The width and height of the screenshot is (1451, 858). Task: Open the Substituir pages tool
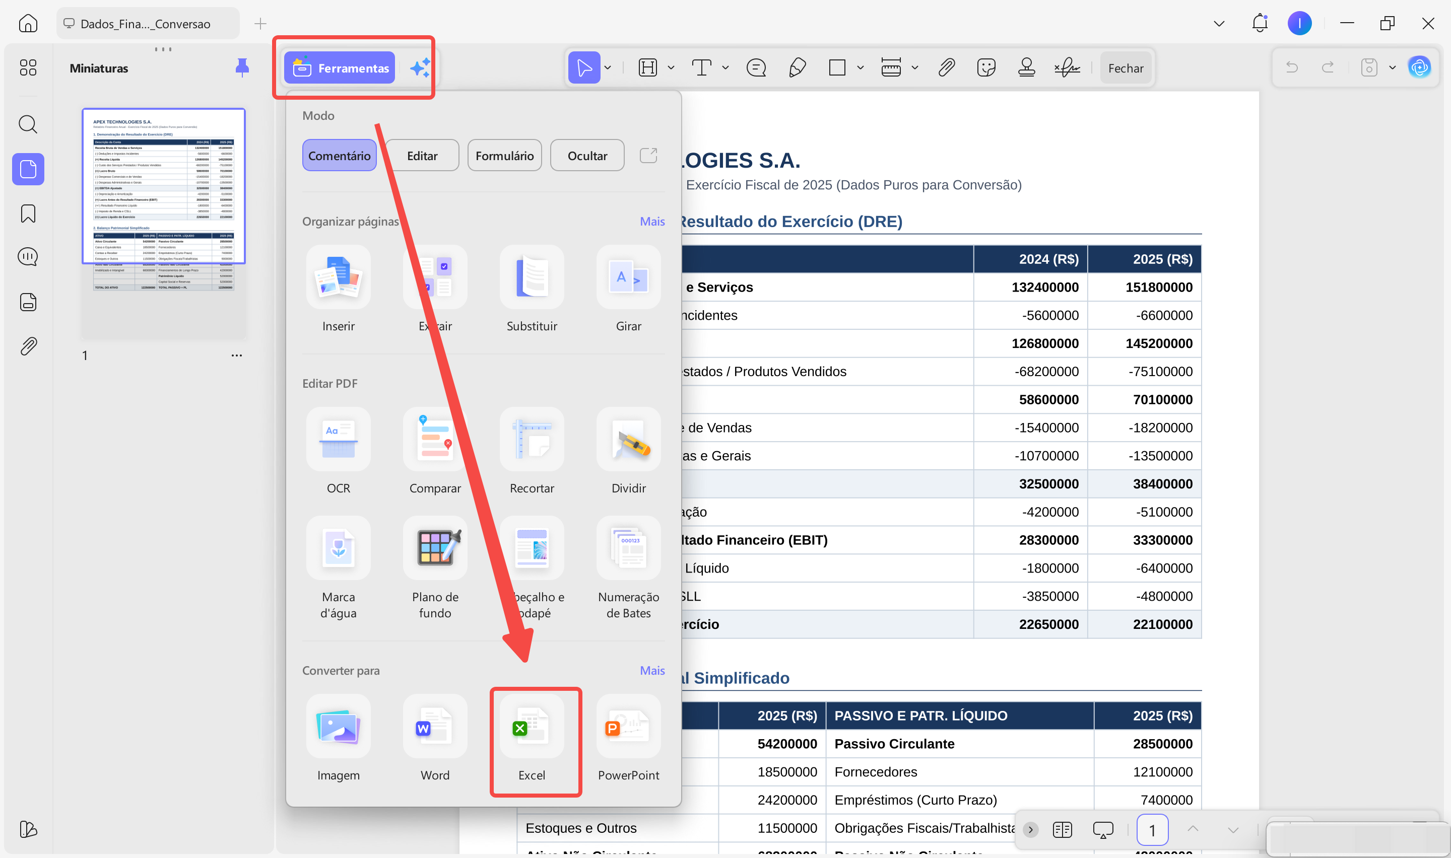click(x=532, y=289)
